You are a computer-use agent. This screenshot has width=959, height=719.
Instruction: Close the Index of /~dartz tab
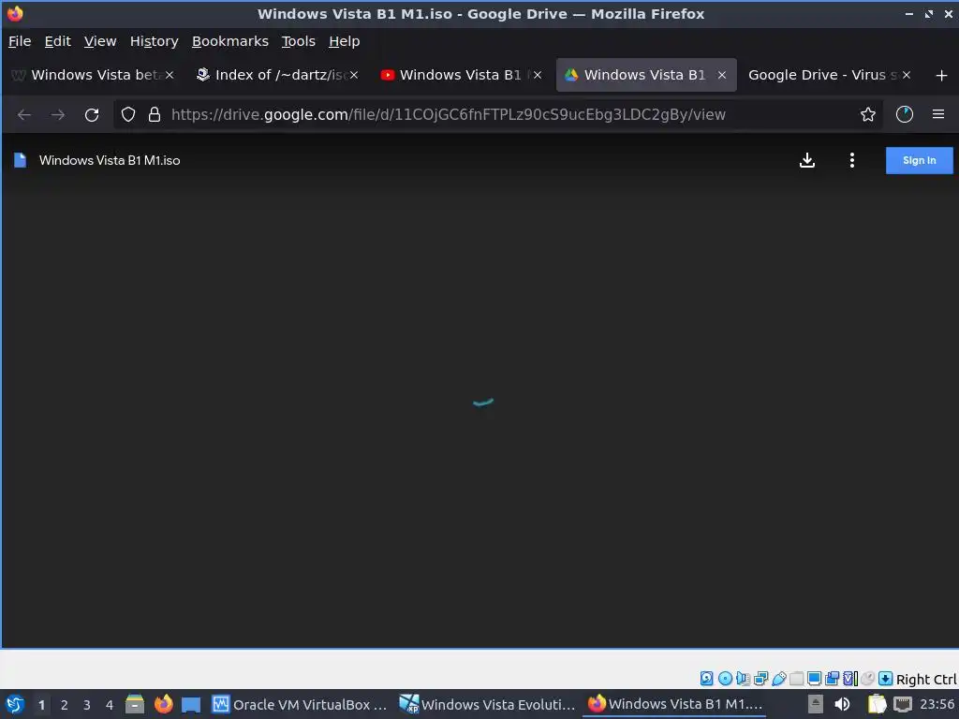353,75
